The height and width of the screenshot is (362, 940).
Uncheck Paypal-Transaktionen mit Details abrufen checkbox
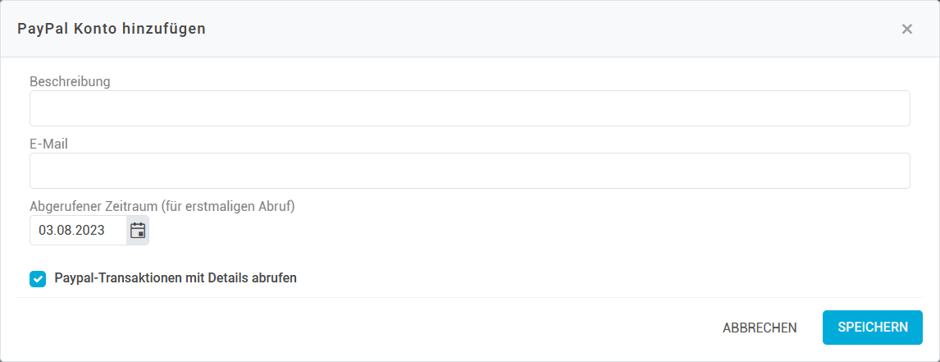38,279
